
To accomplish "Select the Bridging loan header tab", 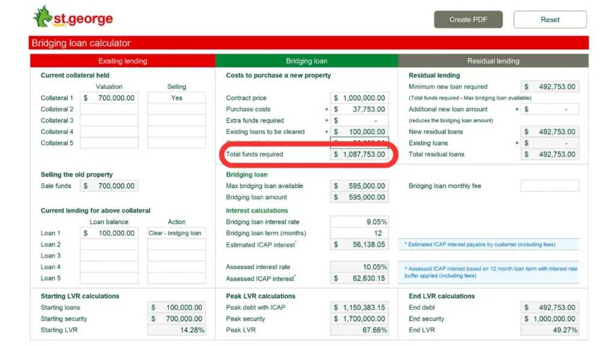I will point(306,61).
